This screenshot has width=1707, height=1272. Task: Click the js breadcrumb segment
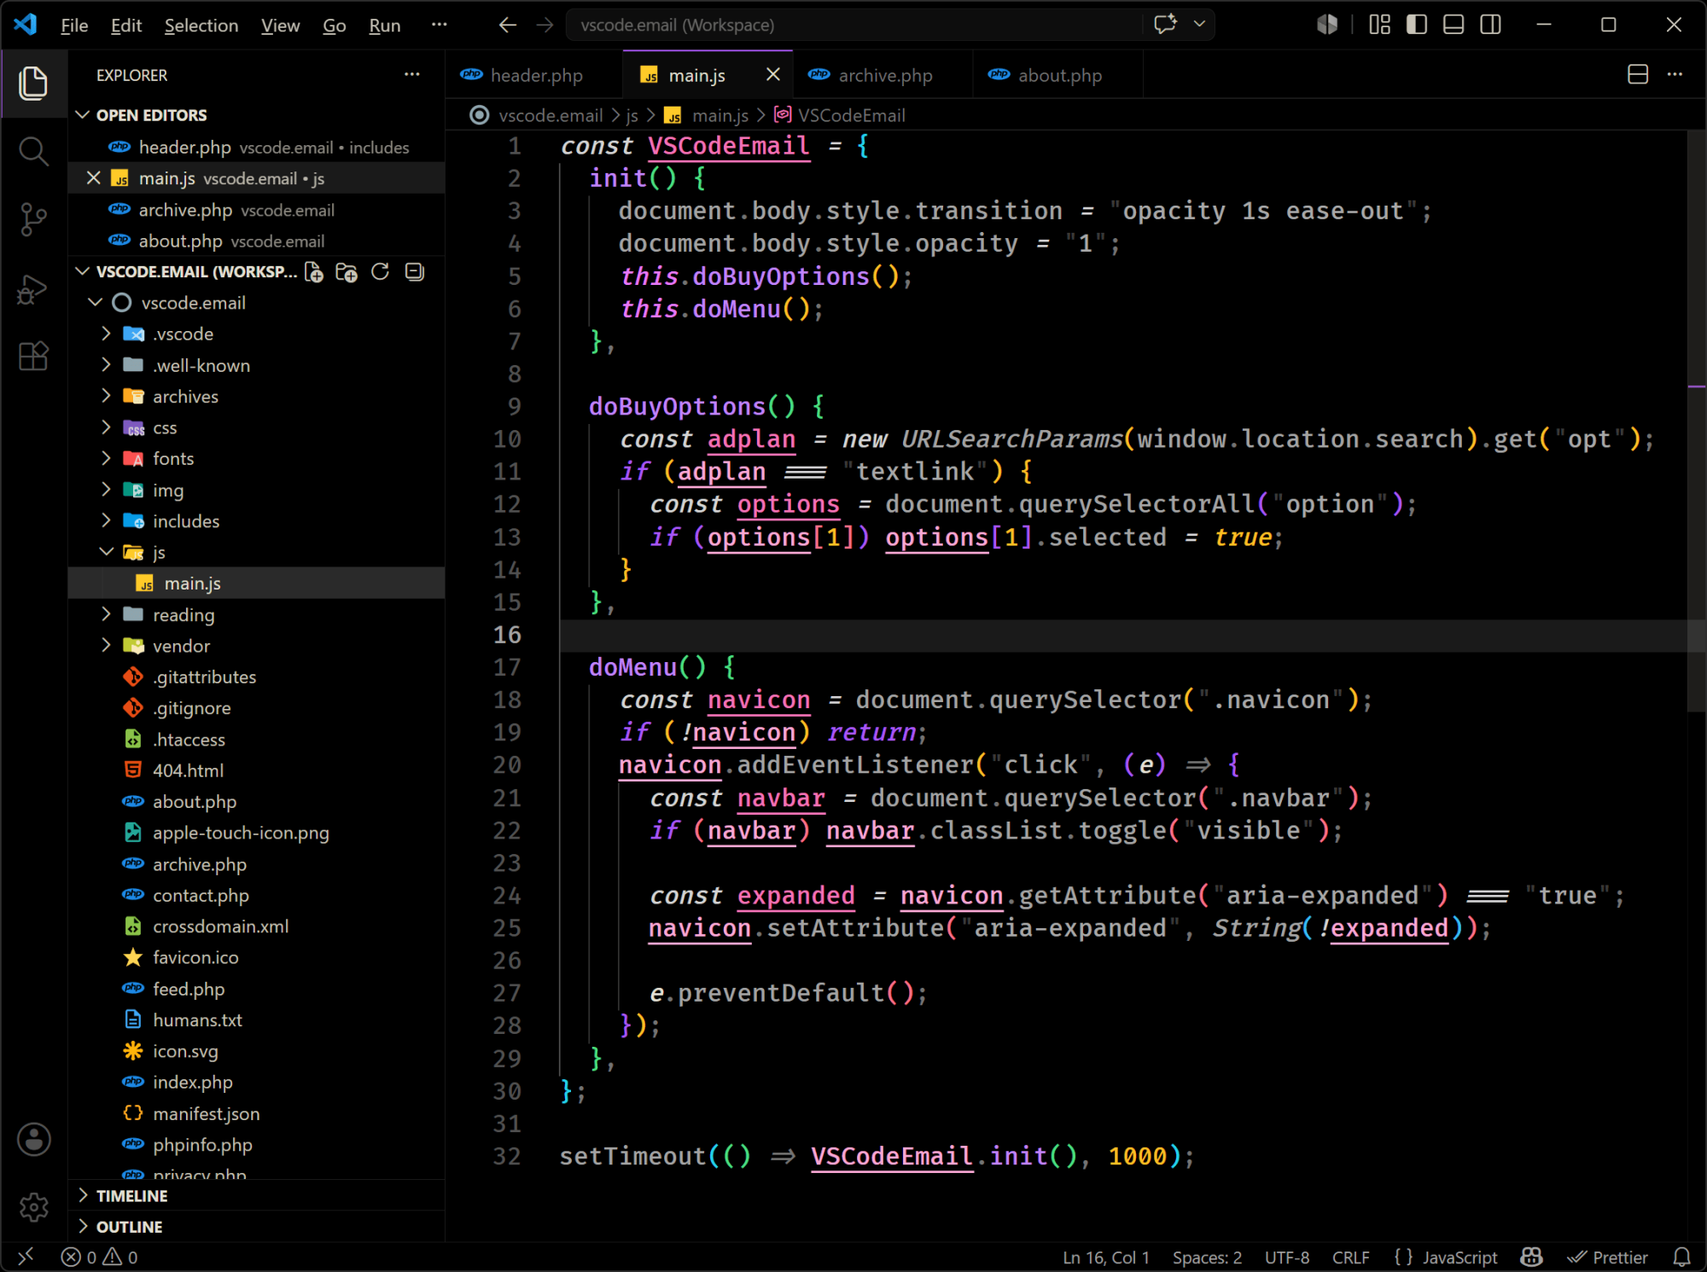(632, 115)
